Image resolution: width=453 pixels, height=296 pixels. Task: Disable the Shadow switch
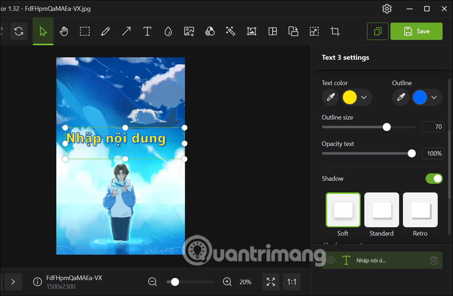point(434,178)
